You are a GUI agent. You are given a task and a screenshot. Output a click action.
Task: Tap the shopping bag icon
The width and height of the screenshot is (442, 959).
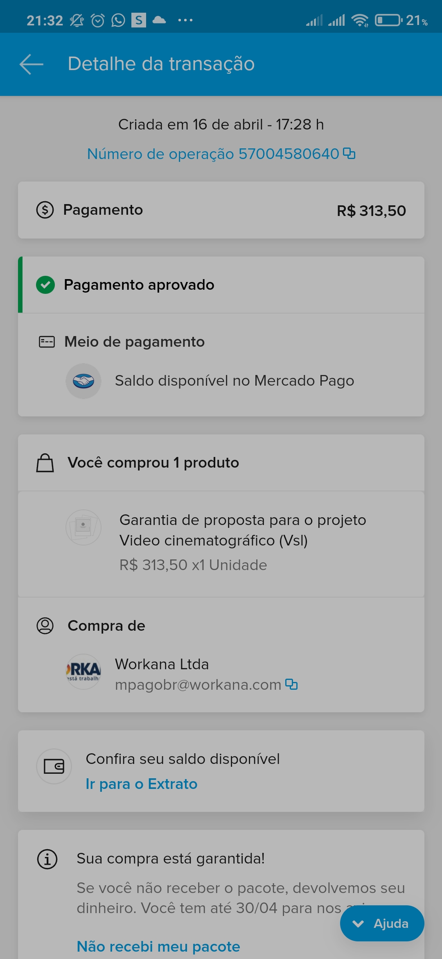point(45,463)
